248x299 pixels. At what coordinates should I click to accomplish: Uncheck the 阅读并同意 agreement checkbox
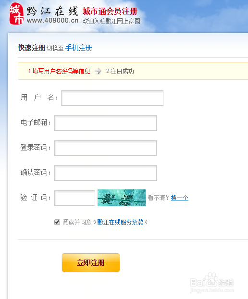pyautogui.click(x=57, y=222)
